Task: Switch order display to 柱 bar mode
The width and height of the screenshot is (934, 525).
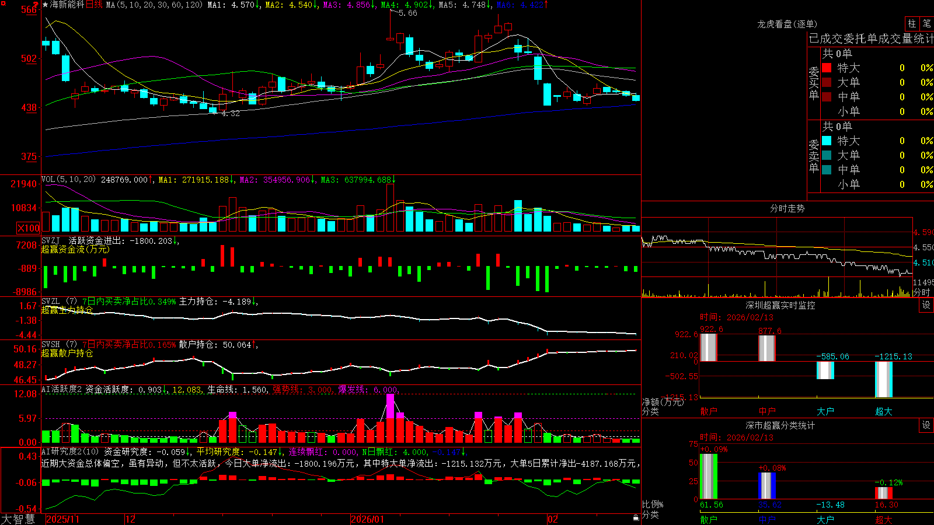Action: 912,23
